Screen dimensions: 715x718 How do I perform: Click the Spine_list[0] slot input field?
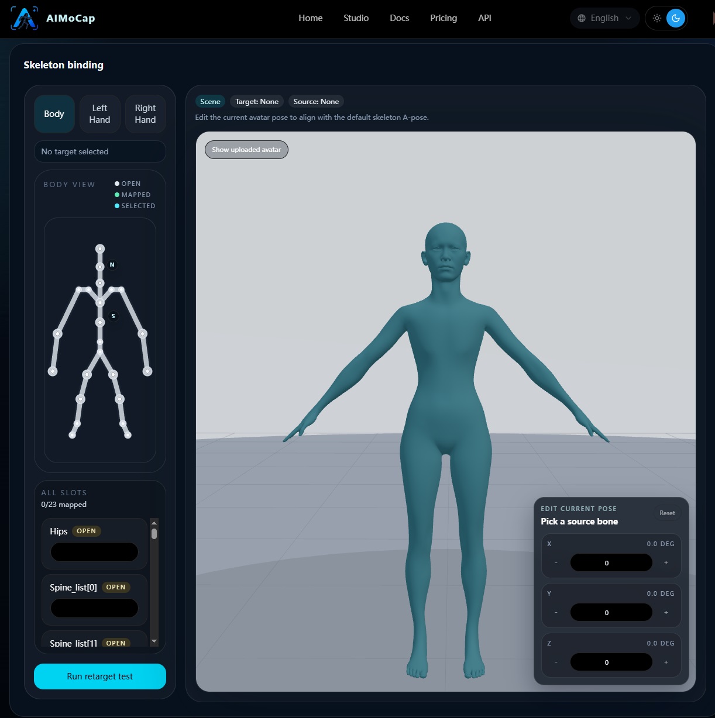click(x=94, y=608)
